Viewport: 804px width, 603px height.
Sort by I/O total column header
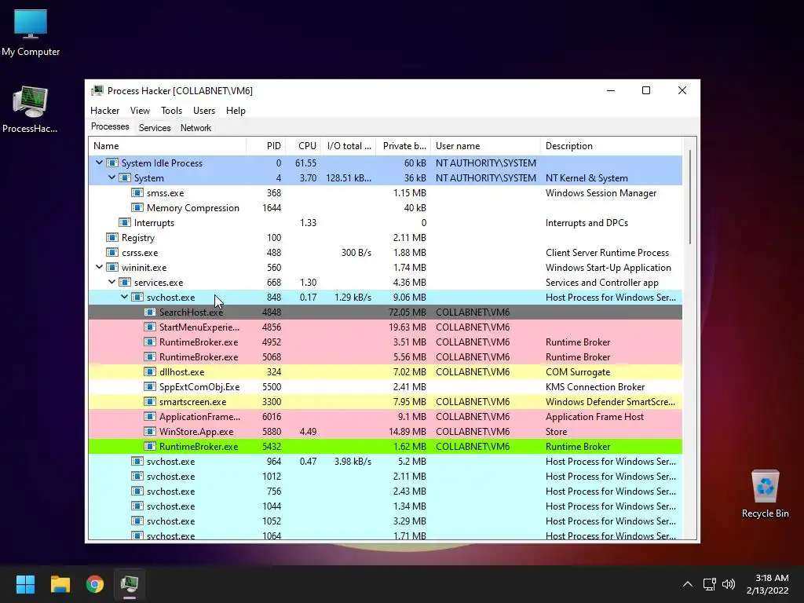coord(348,146)
